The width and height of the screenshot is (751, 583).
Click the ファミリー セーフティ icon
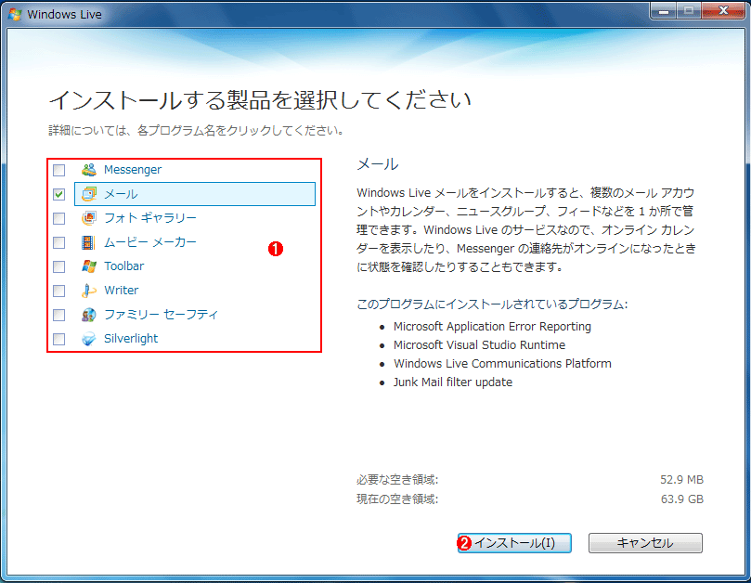coord(88,315)
